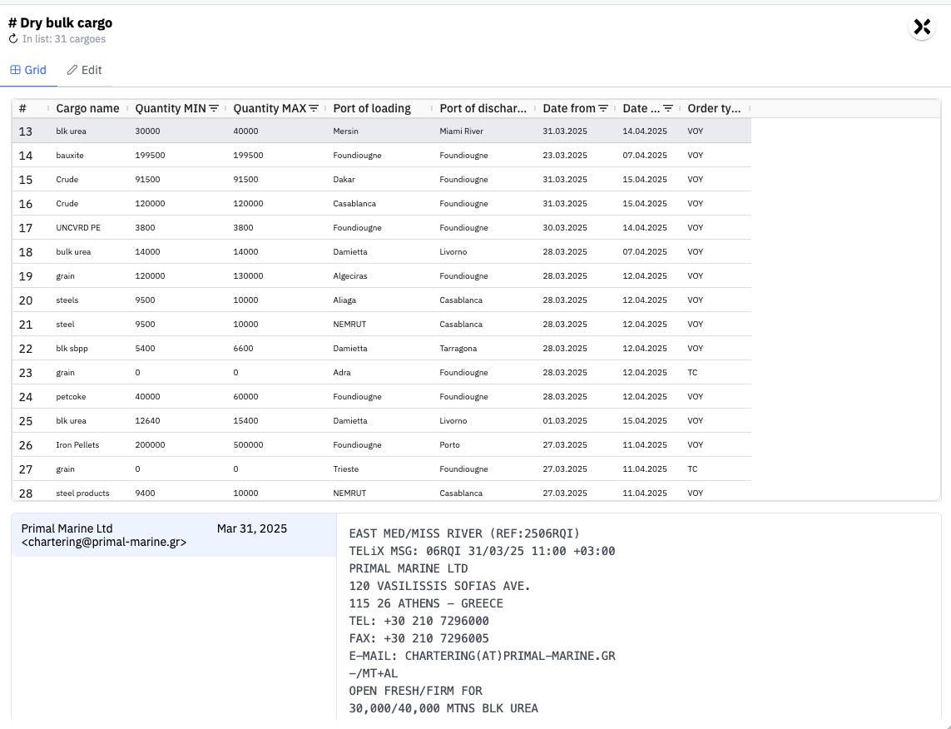
Task: Select the steels cargo from Aliaga
Action: [382, 300]
